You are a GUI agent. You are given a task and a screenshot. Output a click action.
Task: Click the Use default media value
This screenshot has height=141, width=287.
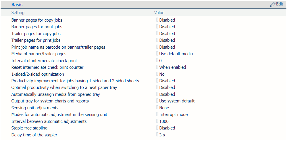(176, 54)
